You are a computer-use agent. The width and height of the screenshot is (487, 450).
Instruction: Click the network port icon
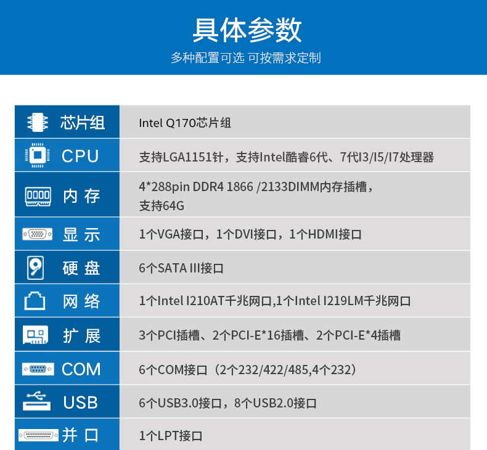pos(35,301)
